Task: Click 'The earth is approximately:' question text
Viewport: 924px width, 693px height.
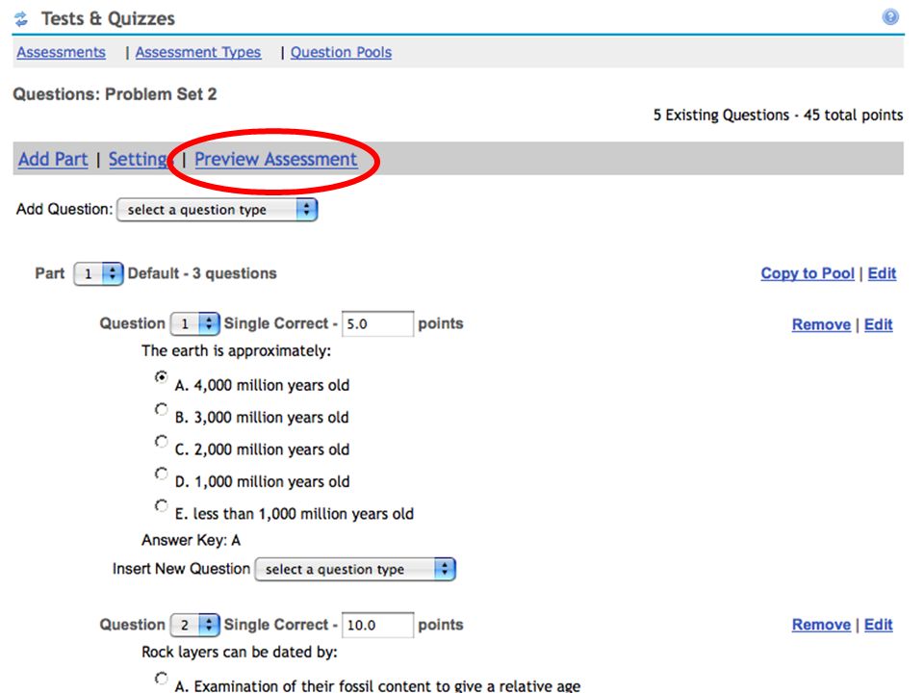Action: pos(237,351)
